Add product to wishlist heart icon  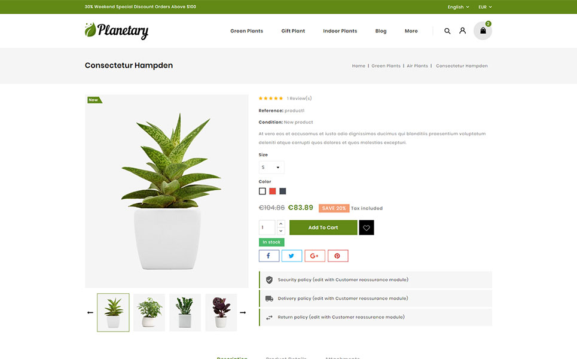point(367,227)
